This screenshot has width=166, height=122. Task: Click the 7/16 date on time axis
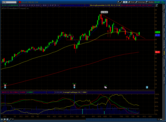point(121,116)
